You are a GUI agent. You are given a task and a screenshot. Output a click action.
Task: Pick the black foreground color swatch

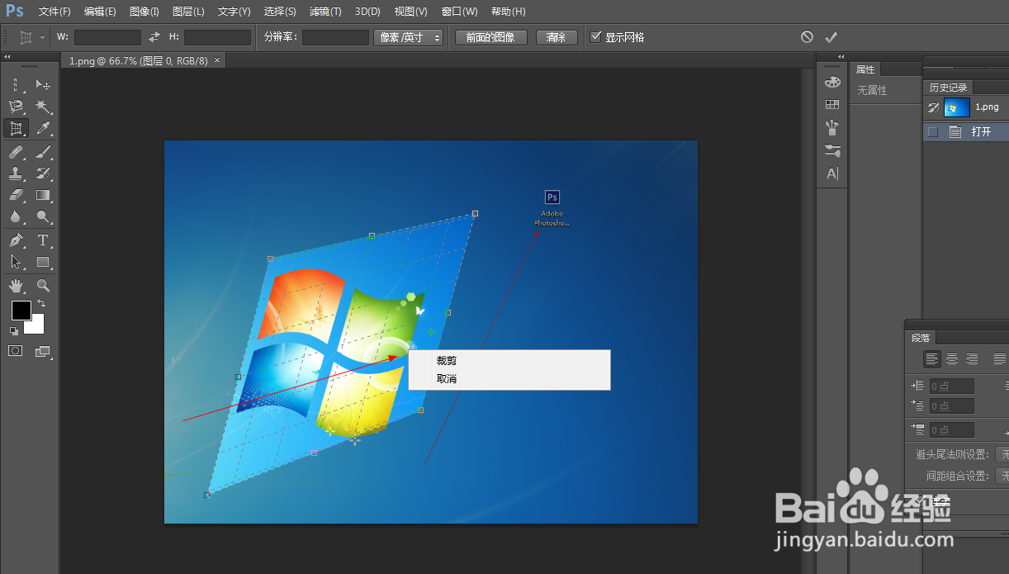point(21,311)
